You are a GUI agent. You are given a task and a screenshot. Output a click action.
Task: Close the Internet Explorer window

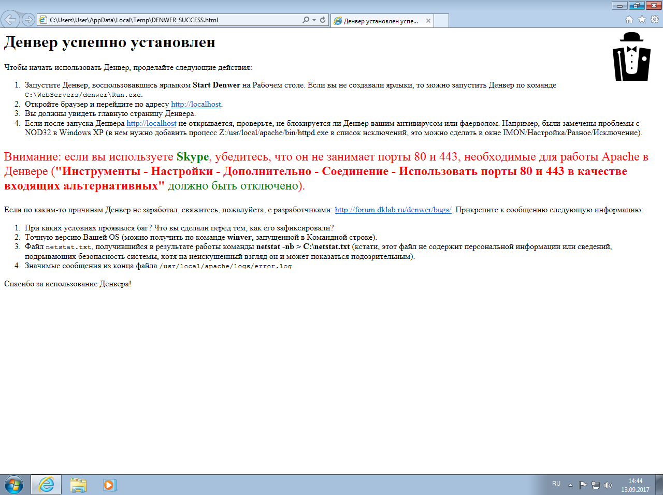pos(653,6)
